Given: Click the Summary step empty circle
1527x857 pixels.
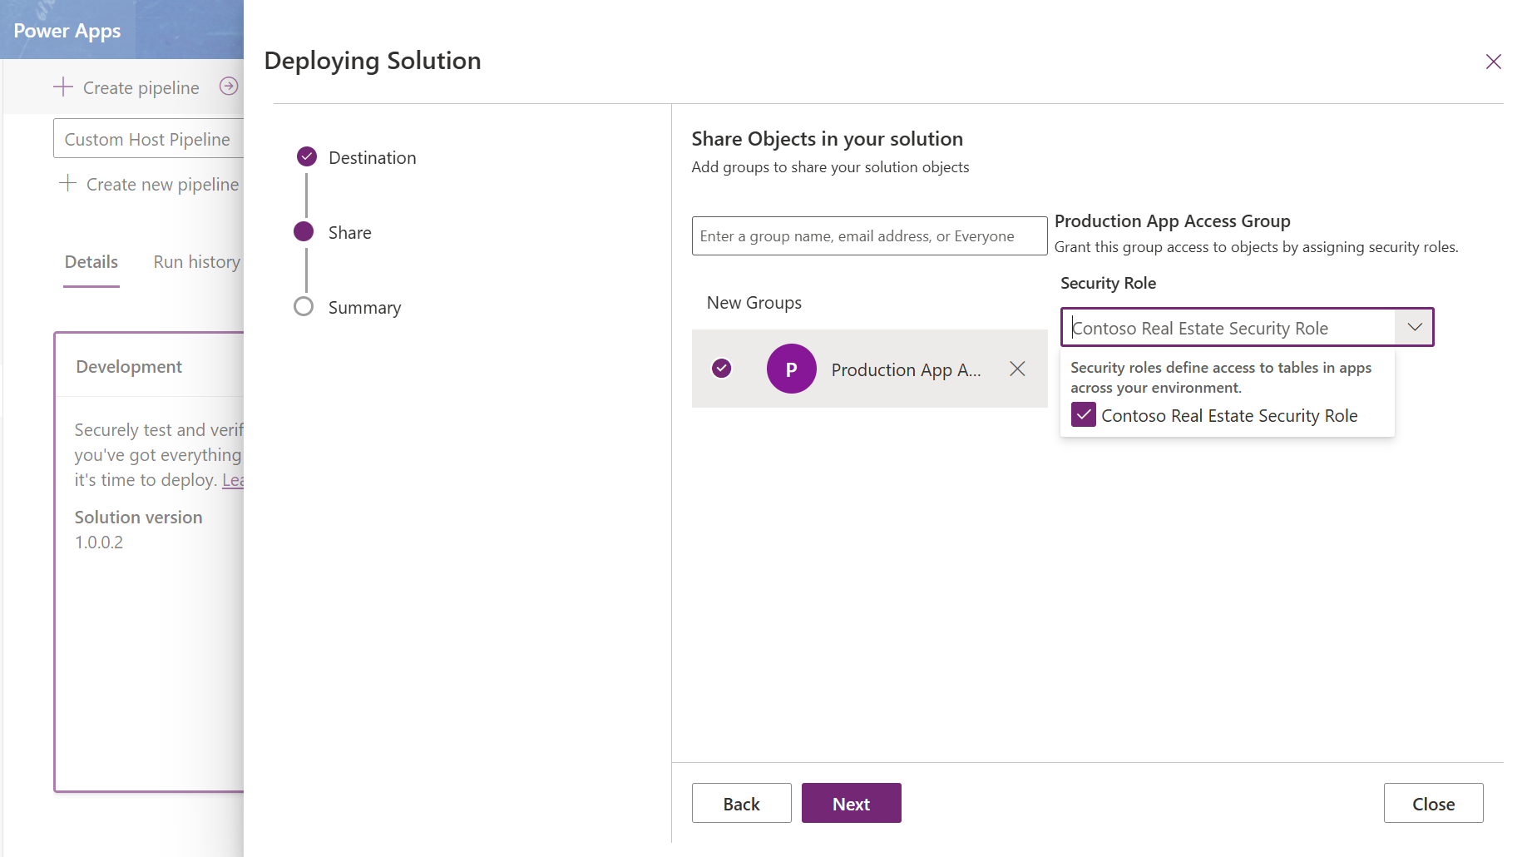Looking at the screenshot, I should point(304,307).
